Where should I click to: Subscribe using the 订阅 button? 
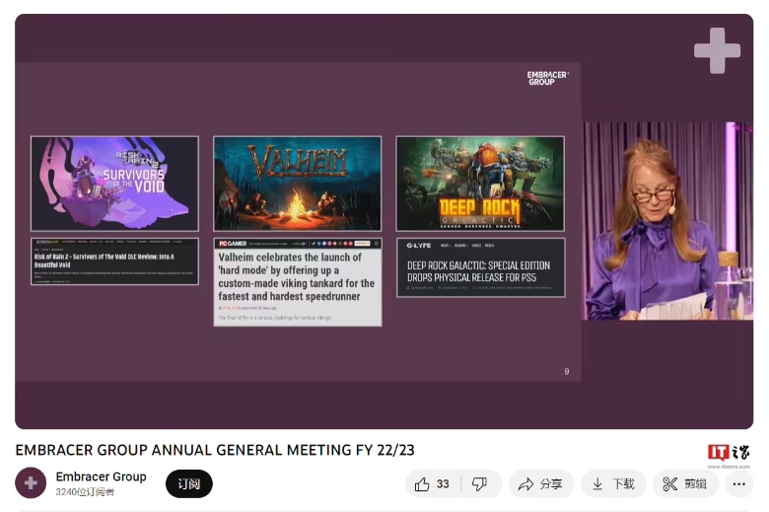[x=189, y=483]
